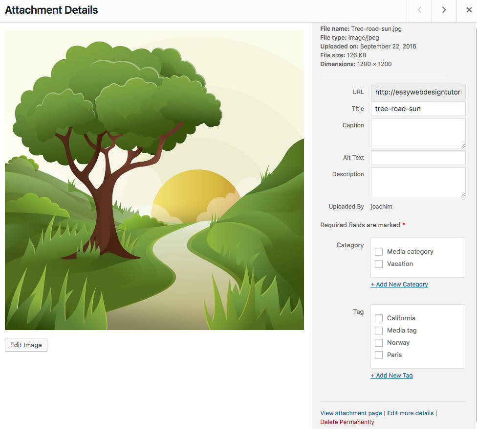Image resolution: width=477 pixels, height=429 pixels.
Task: Enable the California tag checkbox
Action: (x=379, y=318)
